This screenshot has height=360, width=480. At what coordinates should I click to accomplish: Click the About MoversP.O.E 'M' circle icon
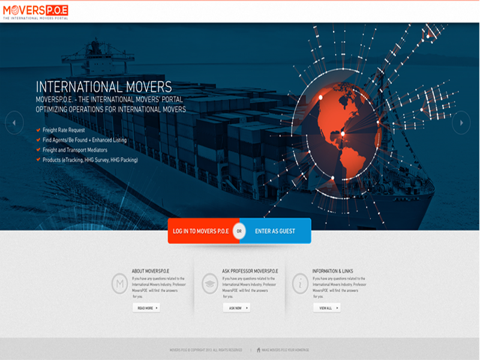(120, 283)
